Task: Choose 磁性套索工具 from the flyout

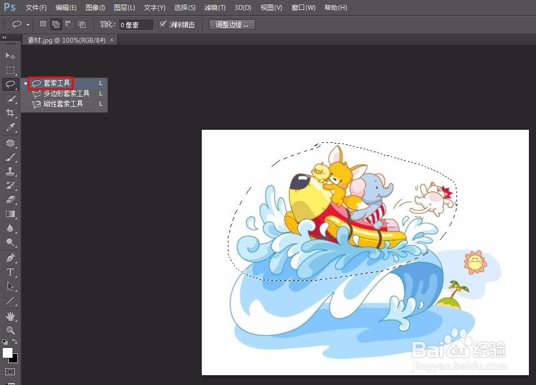Action: coord(64,104)
